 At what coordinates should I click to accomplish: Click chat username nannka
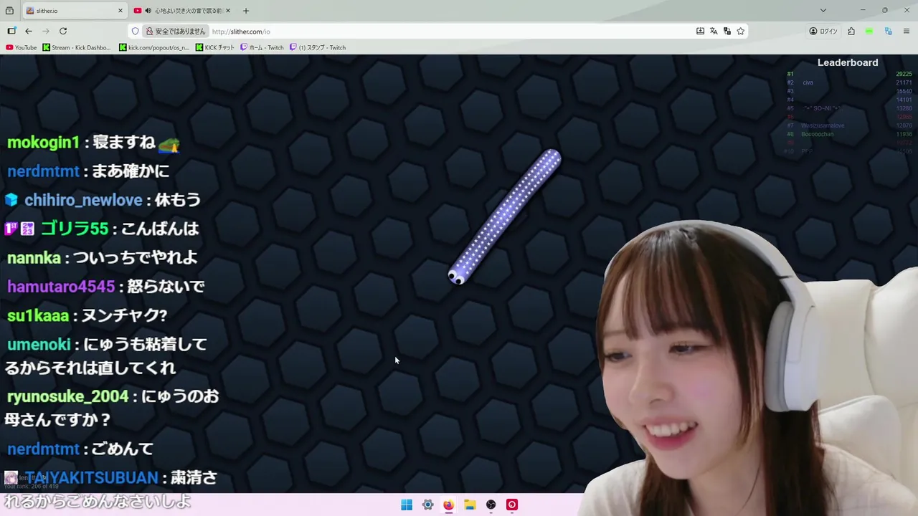coord(34,257)
